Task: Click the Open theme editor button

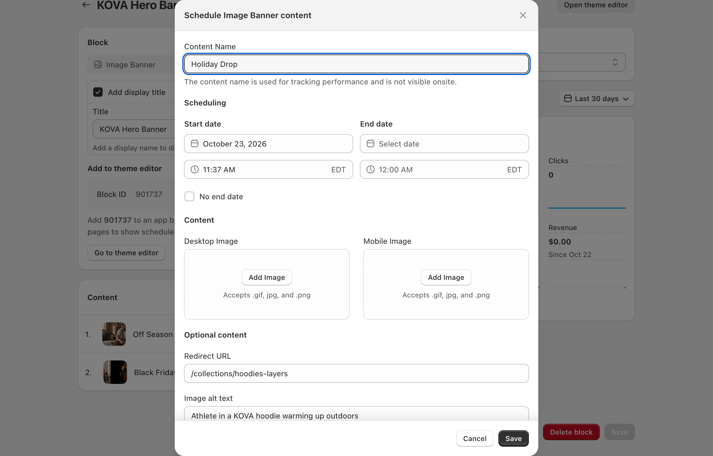Action: click(x=596, y=5)
